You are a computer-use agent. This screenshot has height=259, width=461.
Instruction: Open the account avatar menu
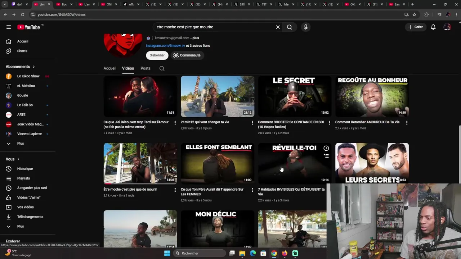click(447, 27)
